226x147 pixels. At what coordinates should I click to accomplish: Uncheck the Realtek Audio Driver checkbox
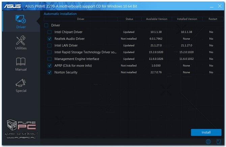(50, 39)
